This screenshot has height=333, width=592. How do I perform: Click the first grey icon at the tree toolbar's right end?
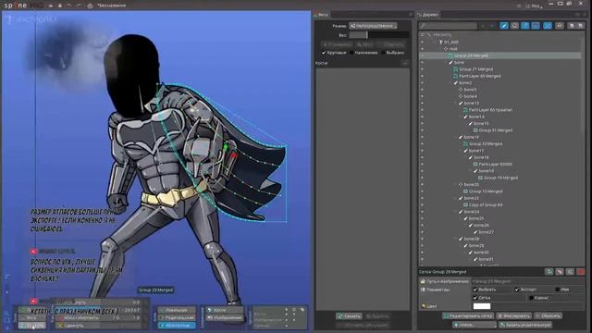[572, 26]
